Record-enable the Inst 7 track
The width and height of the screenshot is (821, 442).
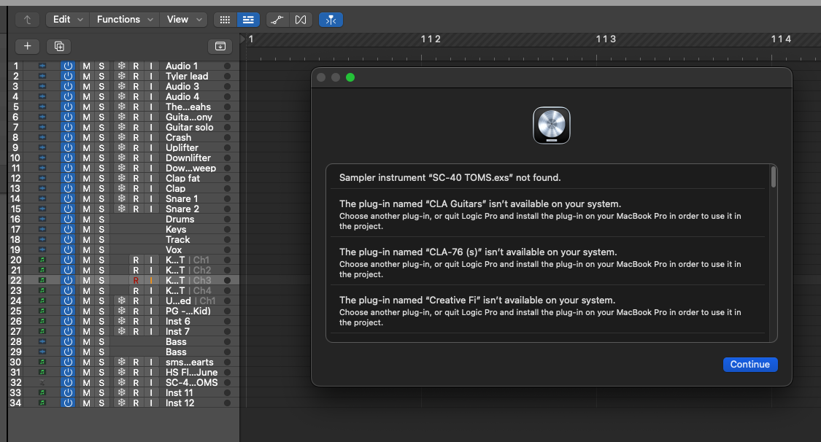(x=136, y=332)
